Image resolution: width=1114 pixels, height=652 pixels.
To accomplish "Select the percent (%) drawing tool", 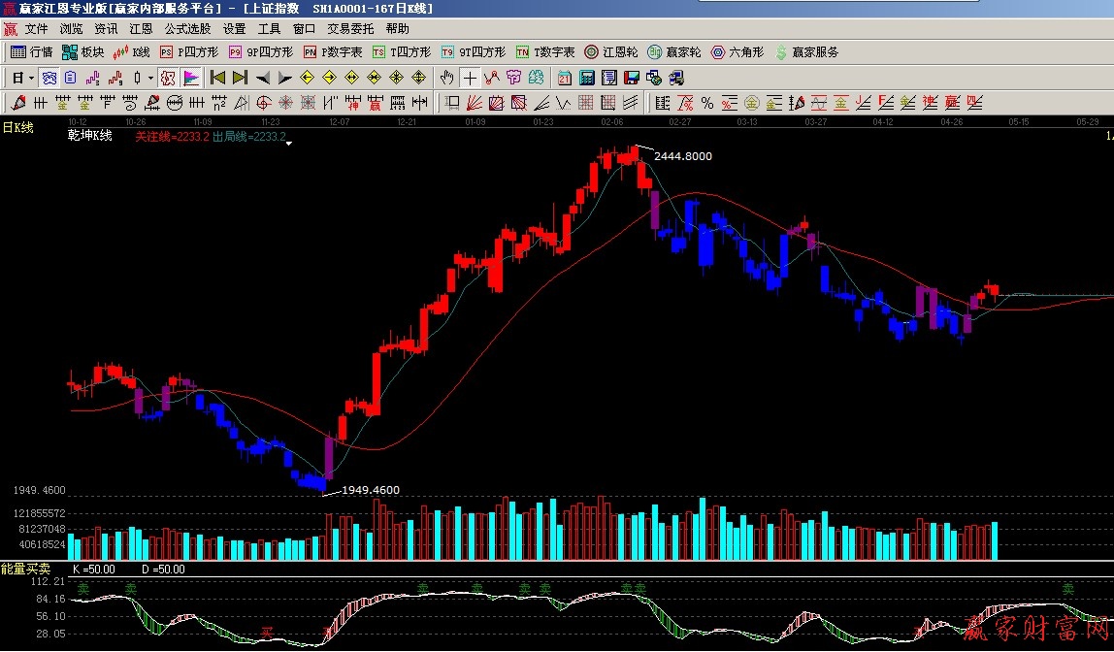I will tap(706, 103).
